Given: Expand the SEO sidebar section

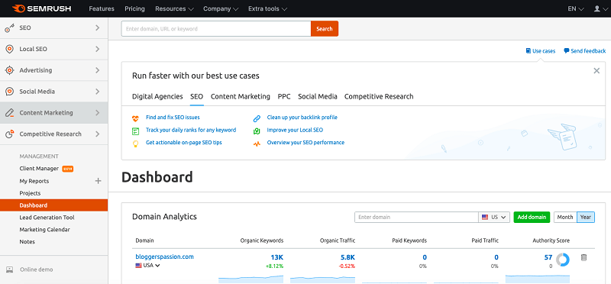Looking at the screenshot, I should pos(98,28).
